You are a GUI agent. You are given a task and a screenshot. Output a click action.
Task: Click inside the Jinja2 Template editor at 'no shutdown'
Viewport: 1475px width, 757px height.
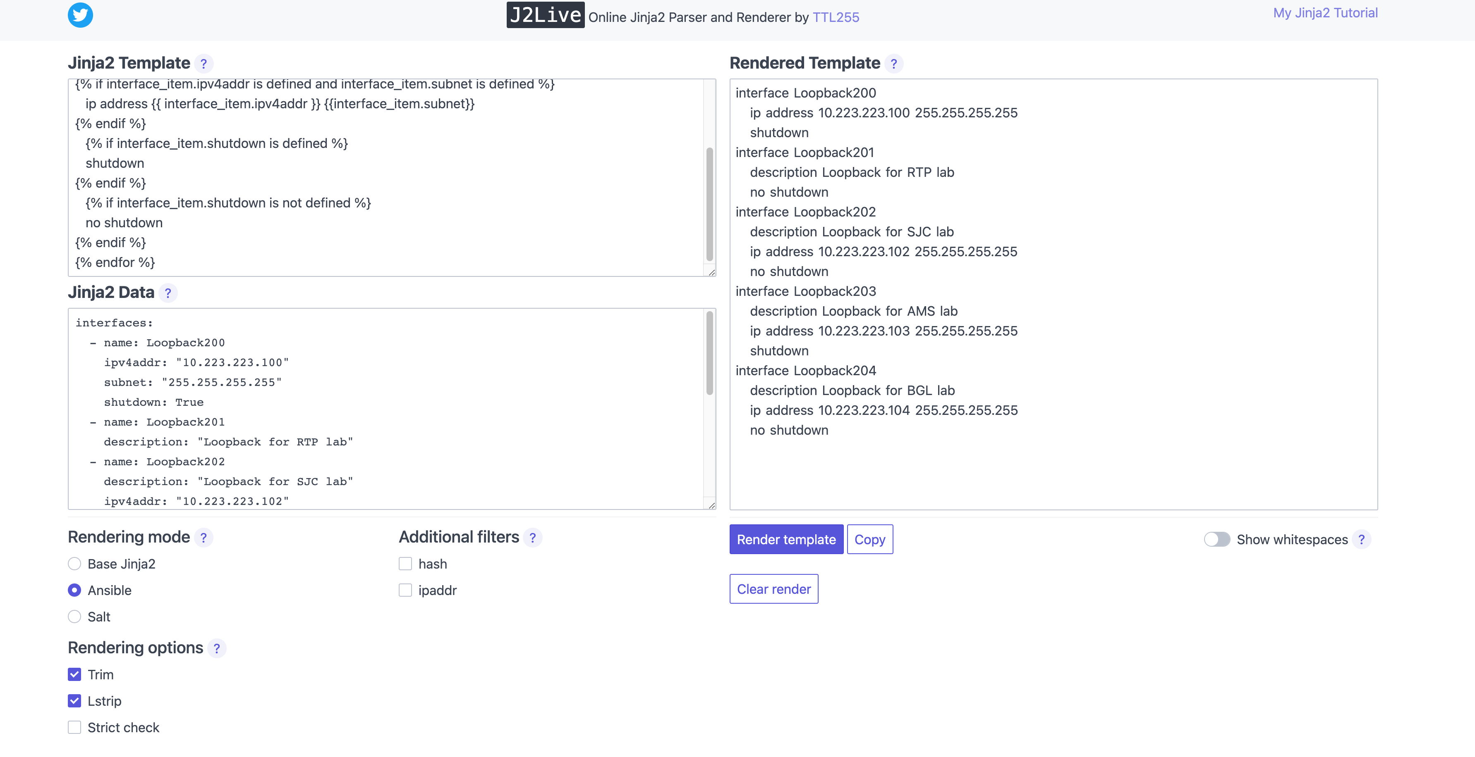[124, 223]
